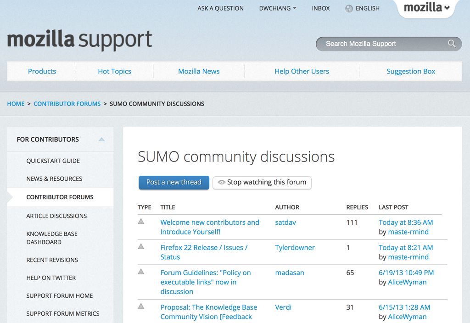Click sticky icon beside Welcome new contributors thread
470x323 pixels.
click(141, 222)
